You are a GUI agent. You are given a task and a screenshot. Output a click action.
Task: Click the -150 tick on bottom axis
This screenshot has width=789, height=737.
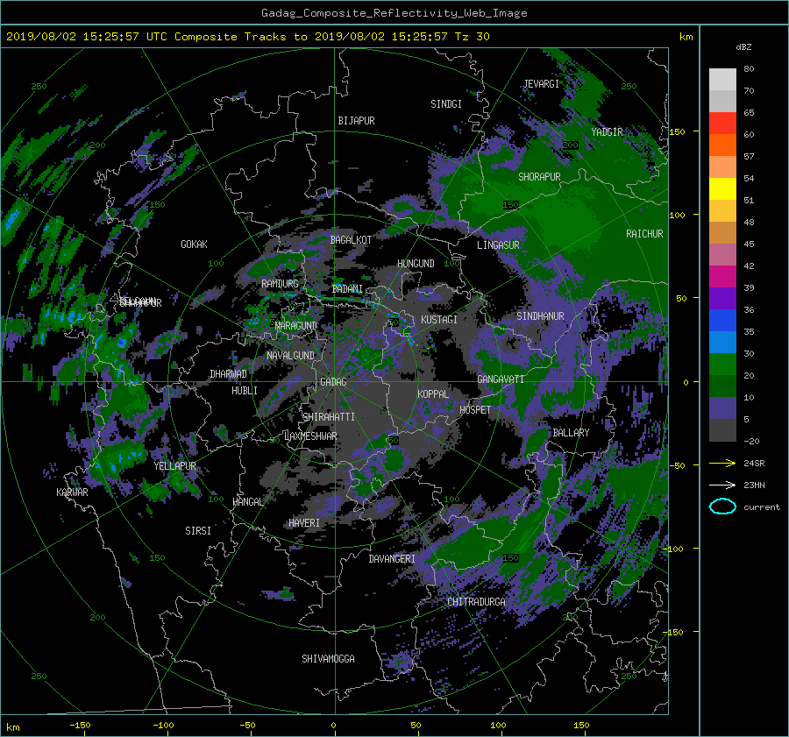coord(80,726)
